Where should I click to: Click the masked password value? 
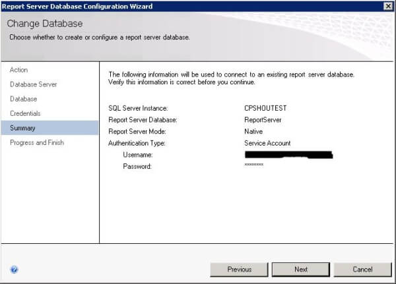254,165
